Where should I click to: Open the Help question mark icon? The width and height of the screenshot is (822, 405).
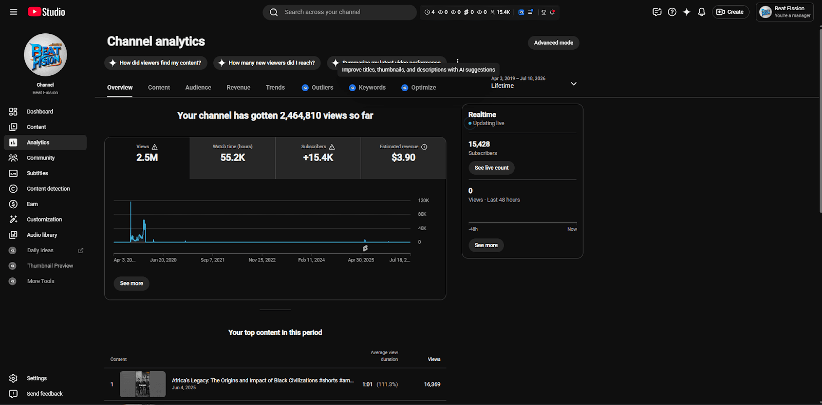pyautogui.click(x=672, y=12)
